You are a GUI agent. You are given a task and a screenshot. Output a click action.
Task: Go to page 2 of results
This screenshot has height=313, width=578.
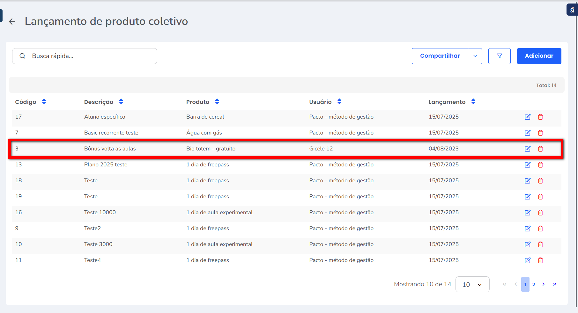(x=534, y=284)
